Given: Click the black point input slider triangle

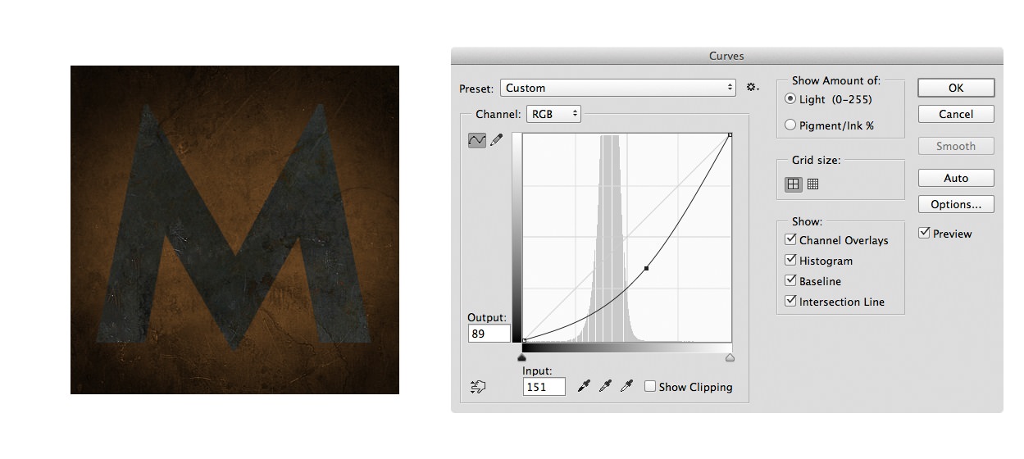Looking at the screenshot, I should coord(521,357).
